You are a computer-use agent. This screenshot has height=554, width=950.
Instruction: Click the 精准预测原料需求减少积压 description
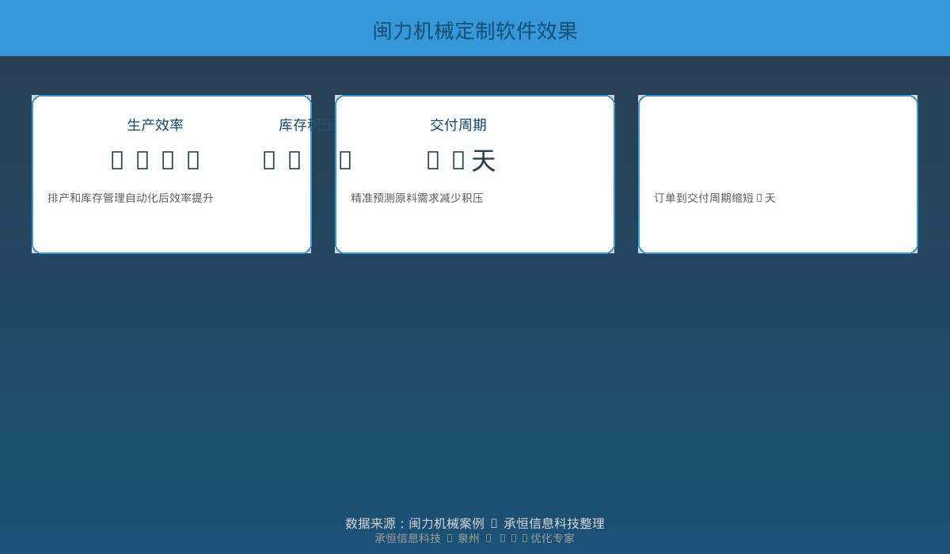click(x=417, y=198)
